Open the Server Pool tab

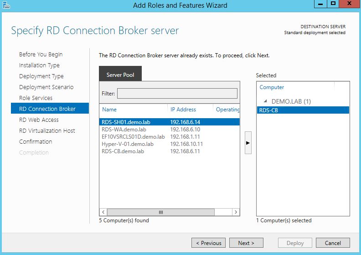point(120,75)
